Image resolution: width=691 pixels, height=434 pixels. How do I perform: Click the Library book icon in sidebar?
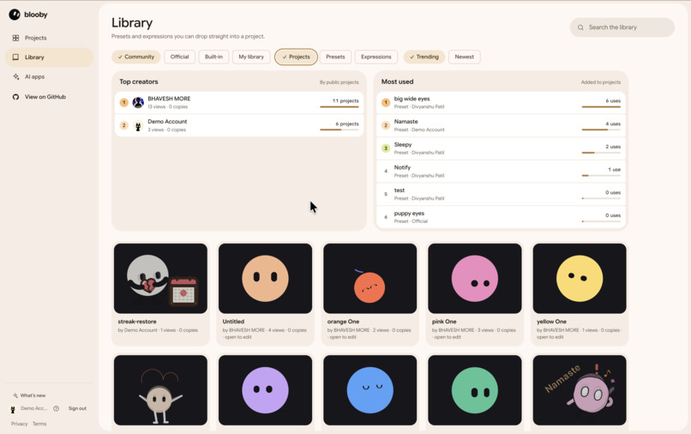[x=16, y=57]
